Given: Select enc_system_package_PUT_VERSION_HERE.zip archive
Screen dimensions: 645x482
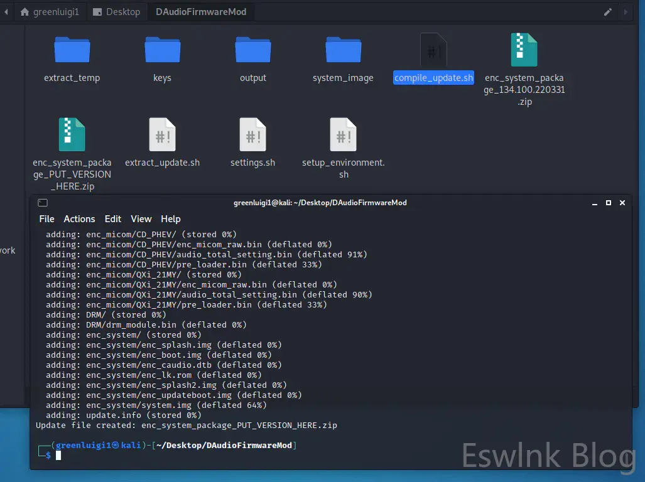Looking at the screenshot, I should click(x=72, y=134).
